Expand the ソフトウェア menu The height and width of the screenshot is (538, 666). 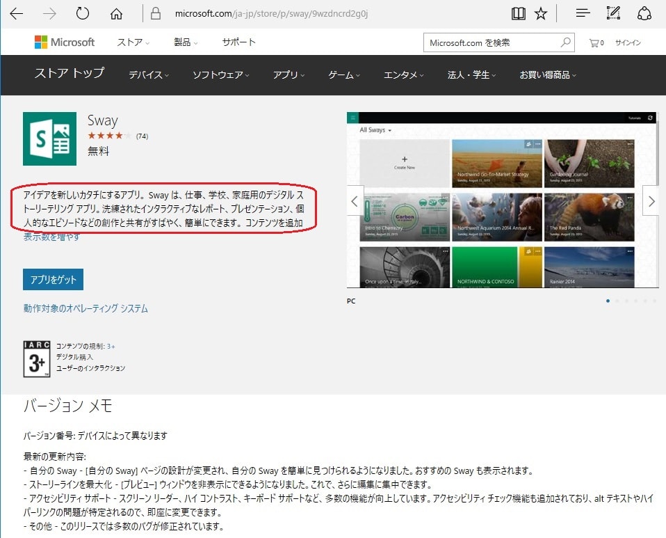point(221,75)
